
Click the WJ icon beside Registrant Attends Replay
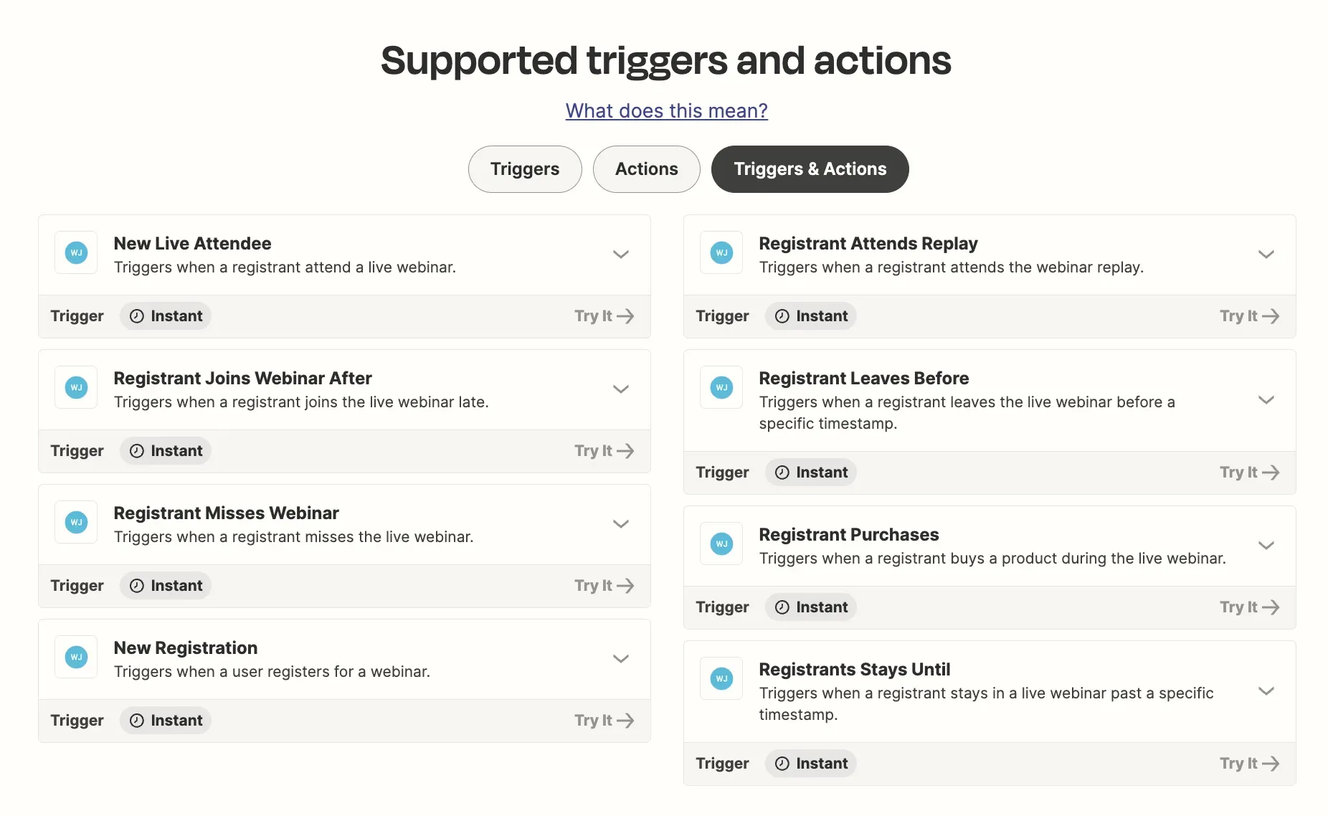tap(721, 253)
